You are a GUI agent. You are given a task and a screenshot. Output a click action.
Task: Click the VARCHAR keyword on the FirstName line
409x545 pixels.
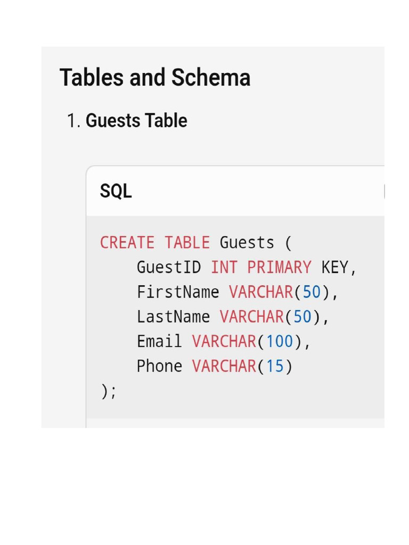[261, 292]
